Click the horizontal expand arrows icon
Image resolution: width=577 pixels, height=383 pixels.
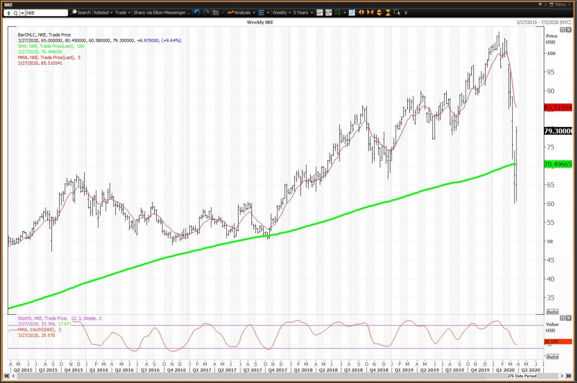coord(361,12)
